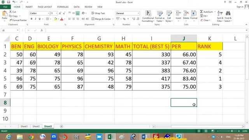The image size is (249, 140).
Task: Click the Paste clipboard icon
Action: 4,14
